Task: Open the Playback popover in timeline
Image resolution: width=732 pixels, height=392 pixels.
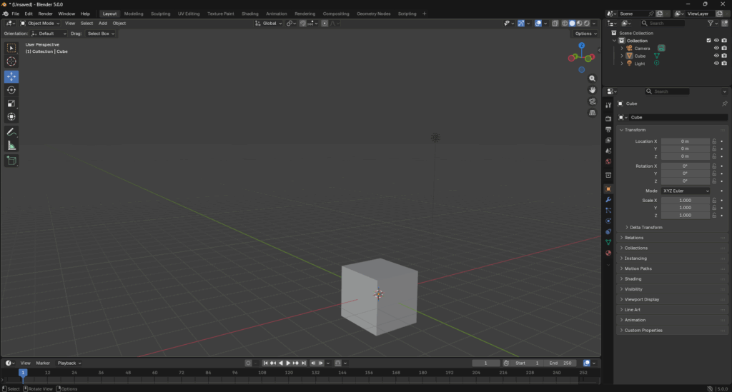Action: point(69,363)
